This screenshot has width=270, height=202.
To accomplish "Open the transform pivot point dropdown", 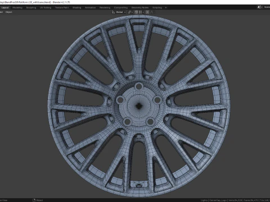I will click(x=130, y=12).
